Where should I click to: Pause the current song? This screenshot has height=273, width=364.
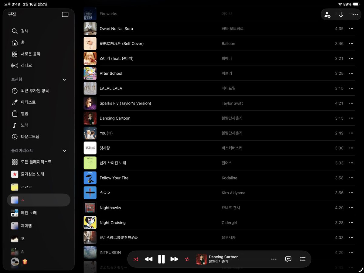point(161,259)
